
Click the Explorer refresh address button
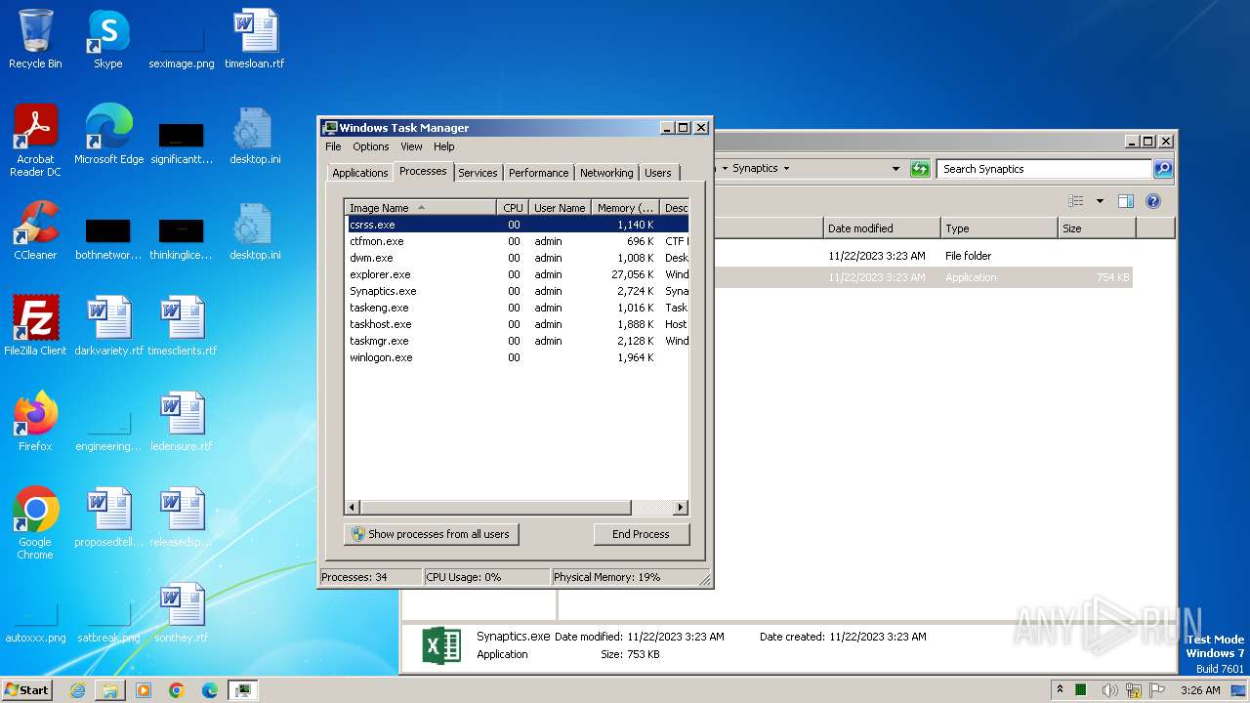919,169
